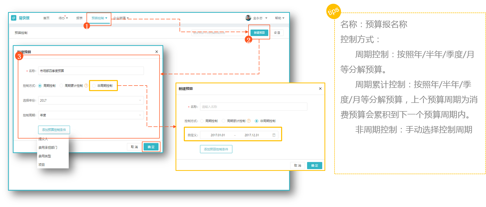This screenshot has height=207, width=486.
Task: Choose 周期累计控制 radio in right dialog
Action: (223, 121)
